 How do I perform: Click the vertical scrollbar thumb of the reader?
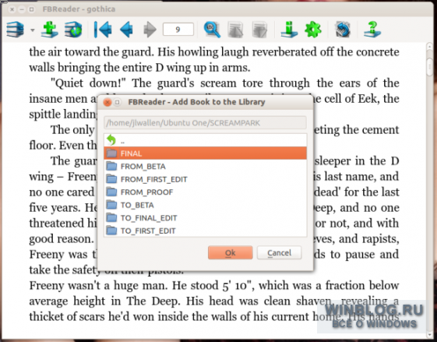click(430, 67)
